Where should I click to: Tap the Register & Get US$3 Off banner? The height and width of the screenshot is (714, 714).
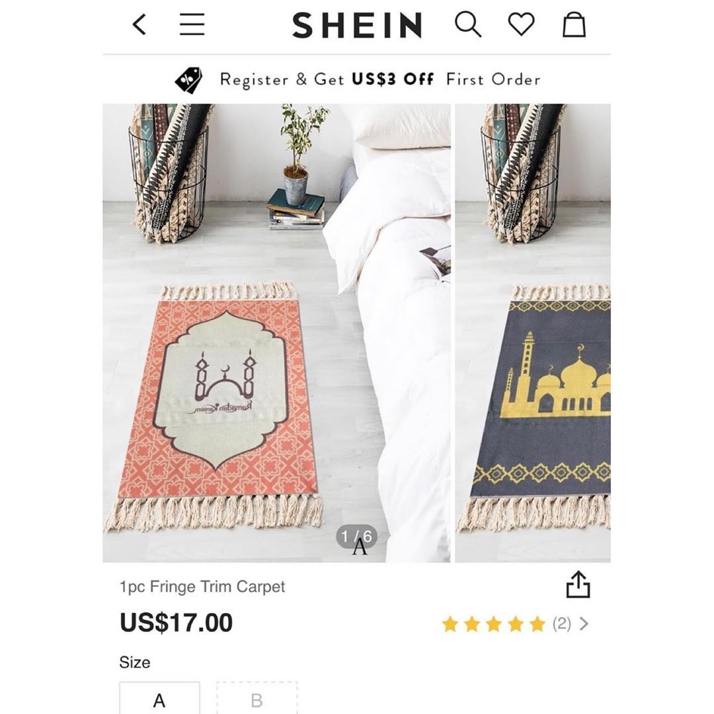pyautogui.click(x=379, y=80)
